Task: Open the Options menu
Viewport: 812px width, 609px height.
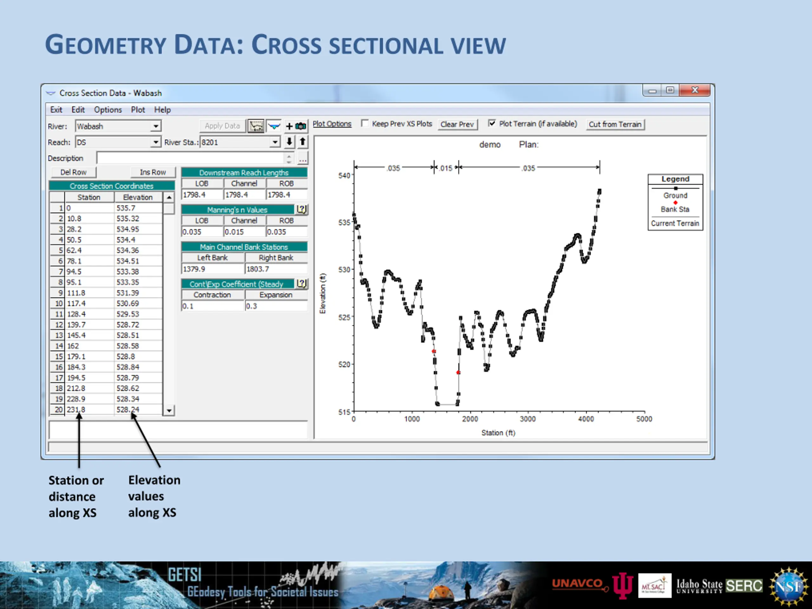Action: tap(108, 110)
